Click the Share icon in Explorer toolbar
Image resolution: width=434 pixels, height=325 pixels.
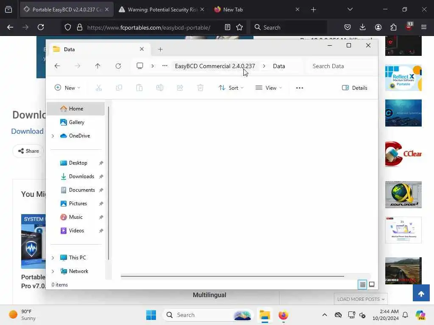tap(180, 88)
